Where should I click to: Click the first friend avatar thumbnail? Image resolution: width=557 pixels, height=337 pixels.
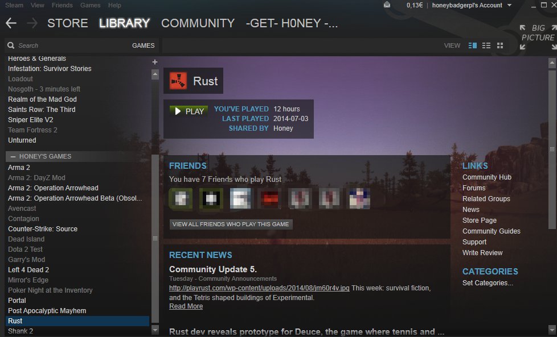(x=181, y=198)
